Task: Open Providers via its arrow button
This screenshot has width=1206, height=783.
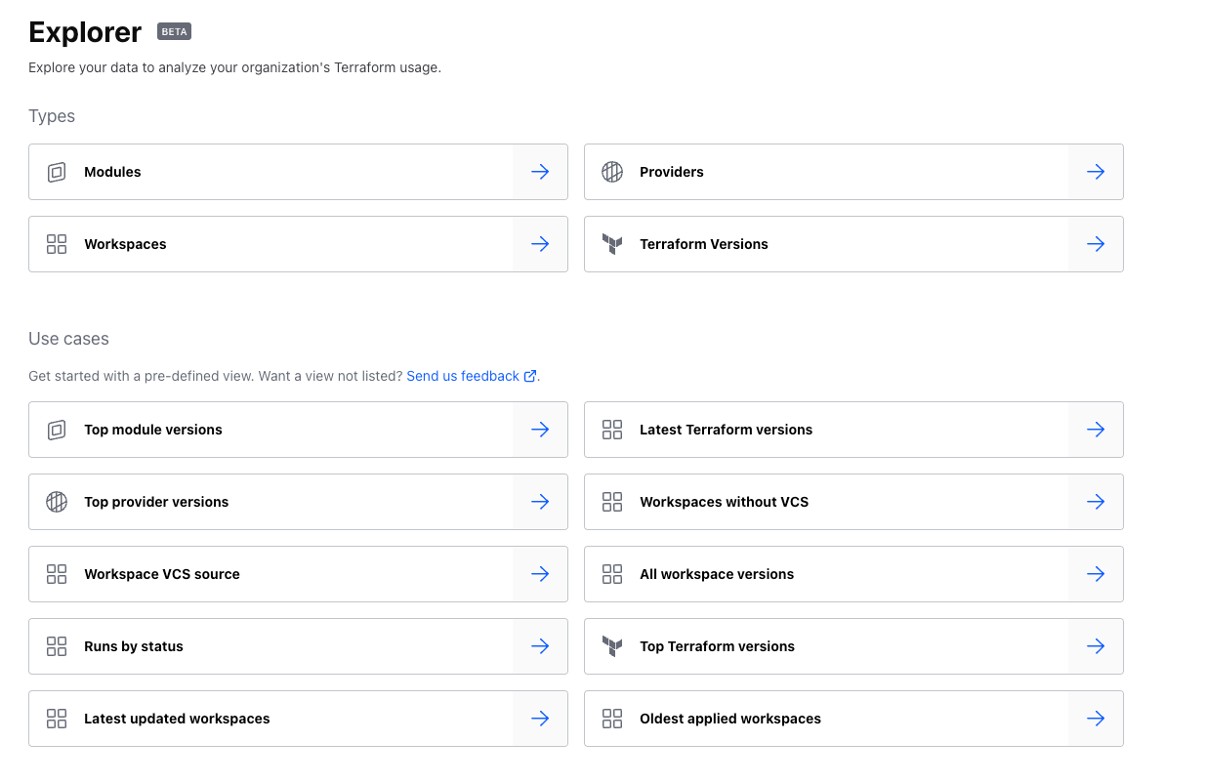Action: (1096, 172)
